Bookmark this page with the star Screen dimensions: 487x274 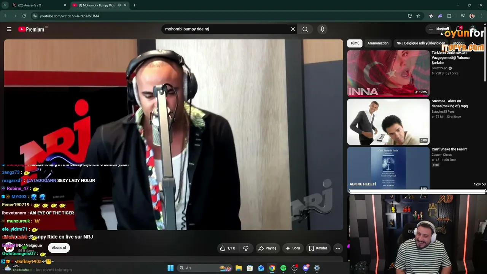click(418, 16)
